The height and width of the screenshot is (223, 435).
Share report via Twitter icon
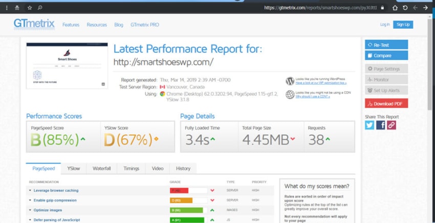pyautogui.click(x=369, y=125)
